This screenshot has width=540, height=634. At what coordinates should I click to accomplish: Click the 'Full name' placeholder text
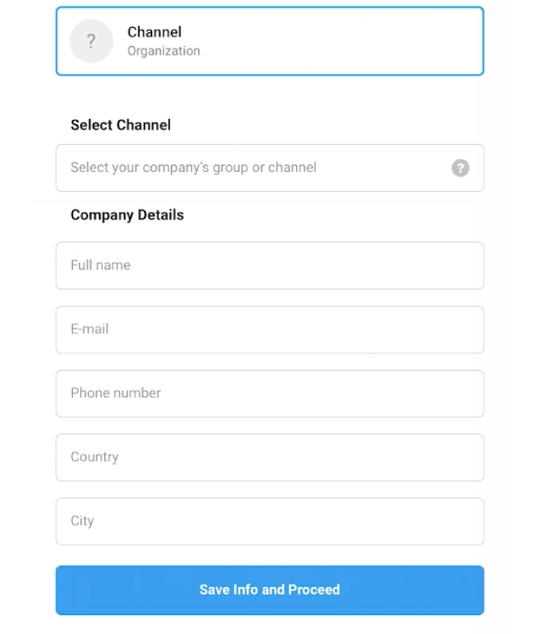(x=100, y=266)
